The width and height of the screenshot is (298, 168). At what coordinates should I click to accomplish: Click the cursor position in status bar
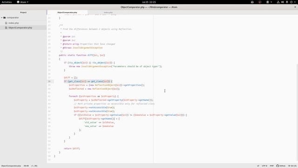tap(26, 166)
